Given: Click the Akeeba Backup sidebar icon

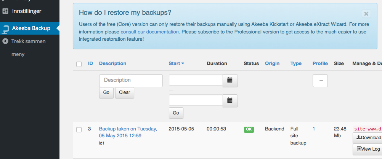Looking at the screenshot, I should (x=6, y=28).
